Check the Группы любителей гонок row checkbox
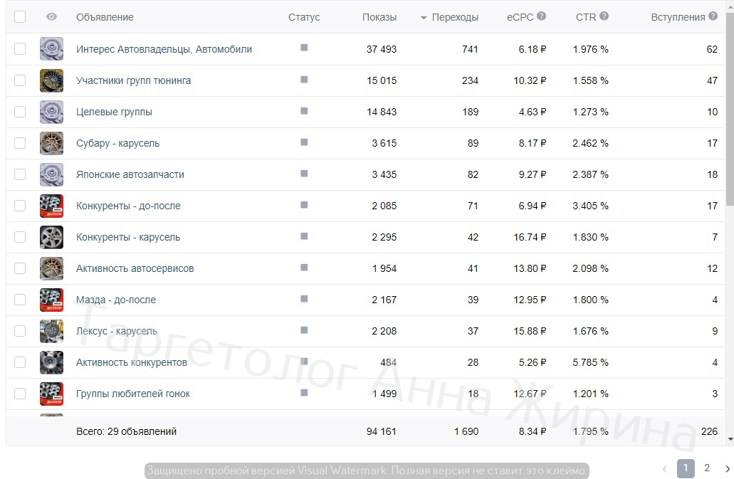Viewport: 734px width, 479px height. (20, 394)
